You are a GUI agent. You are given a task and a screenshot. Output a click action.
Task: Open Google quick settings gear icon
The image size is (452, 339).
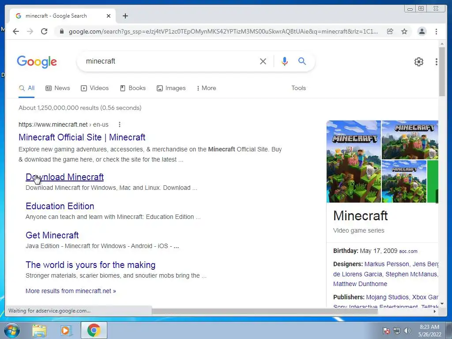click(418, 62)
